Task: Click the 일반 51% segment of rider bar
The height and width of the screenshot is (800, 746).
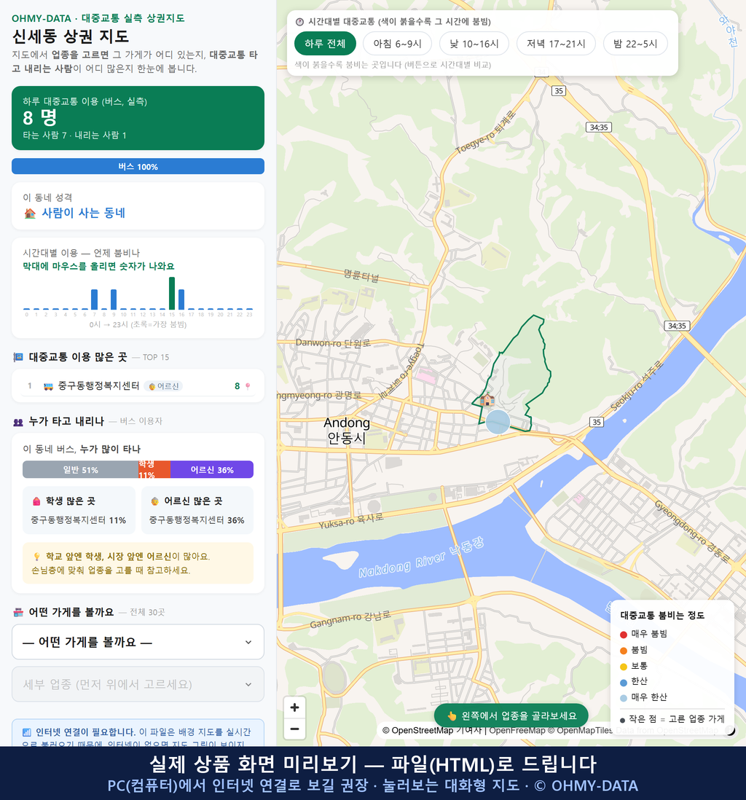Action: (x=80, y=469)
